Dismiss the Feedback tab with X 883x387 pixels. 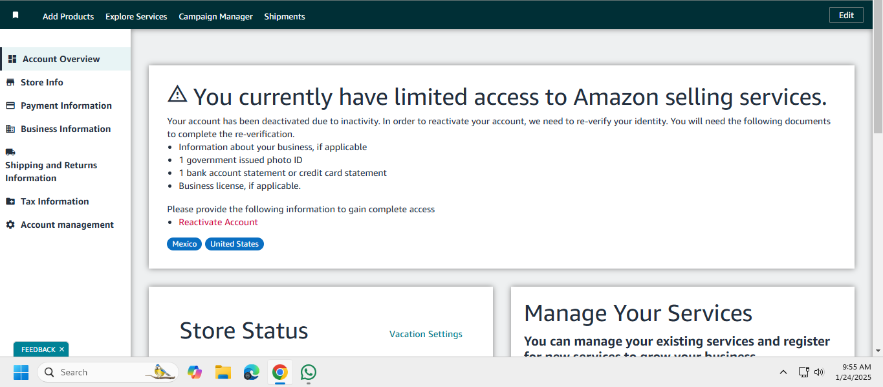pyautogui.click(x=61, y=349)
